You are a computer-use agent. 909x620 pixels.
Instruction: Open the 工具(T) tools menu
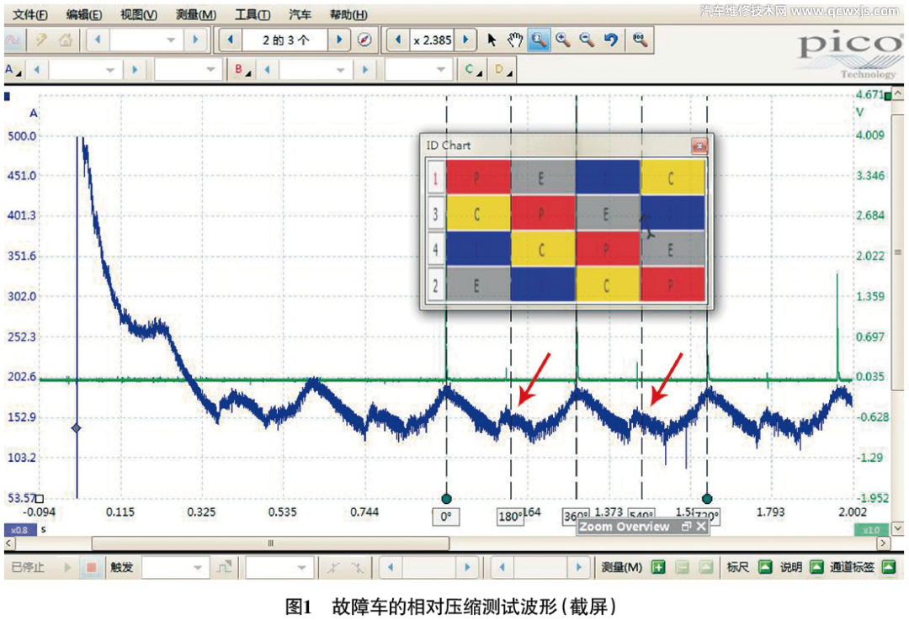tap(252, 15)
